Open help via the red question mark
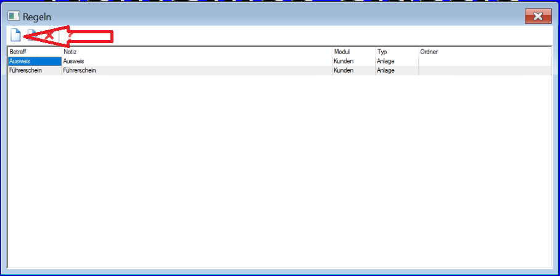Screen dimensions: 560x276 (x=70, y=35)
